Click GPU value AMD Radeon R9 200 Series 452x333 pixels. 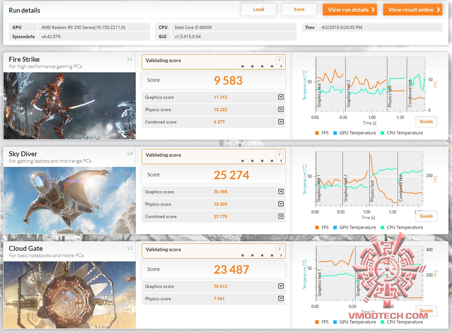click(83, 27)
